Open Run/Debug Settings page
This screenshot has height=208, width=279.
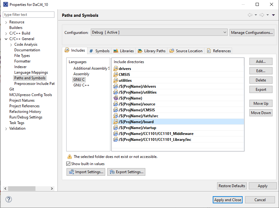26,117
